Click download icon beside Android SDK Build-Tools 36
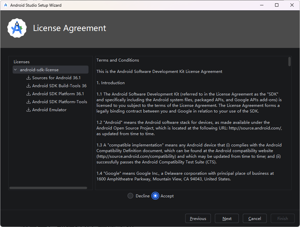Viewport: 300px width, 227px height. (29, 86)
